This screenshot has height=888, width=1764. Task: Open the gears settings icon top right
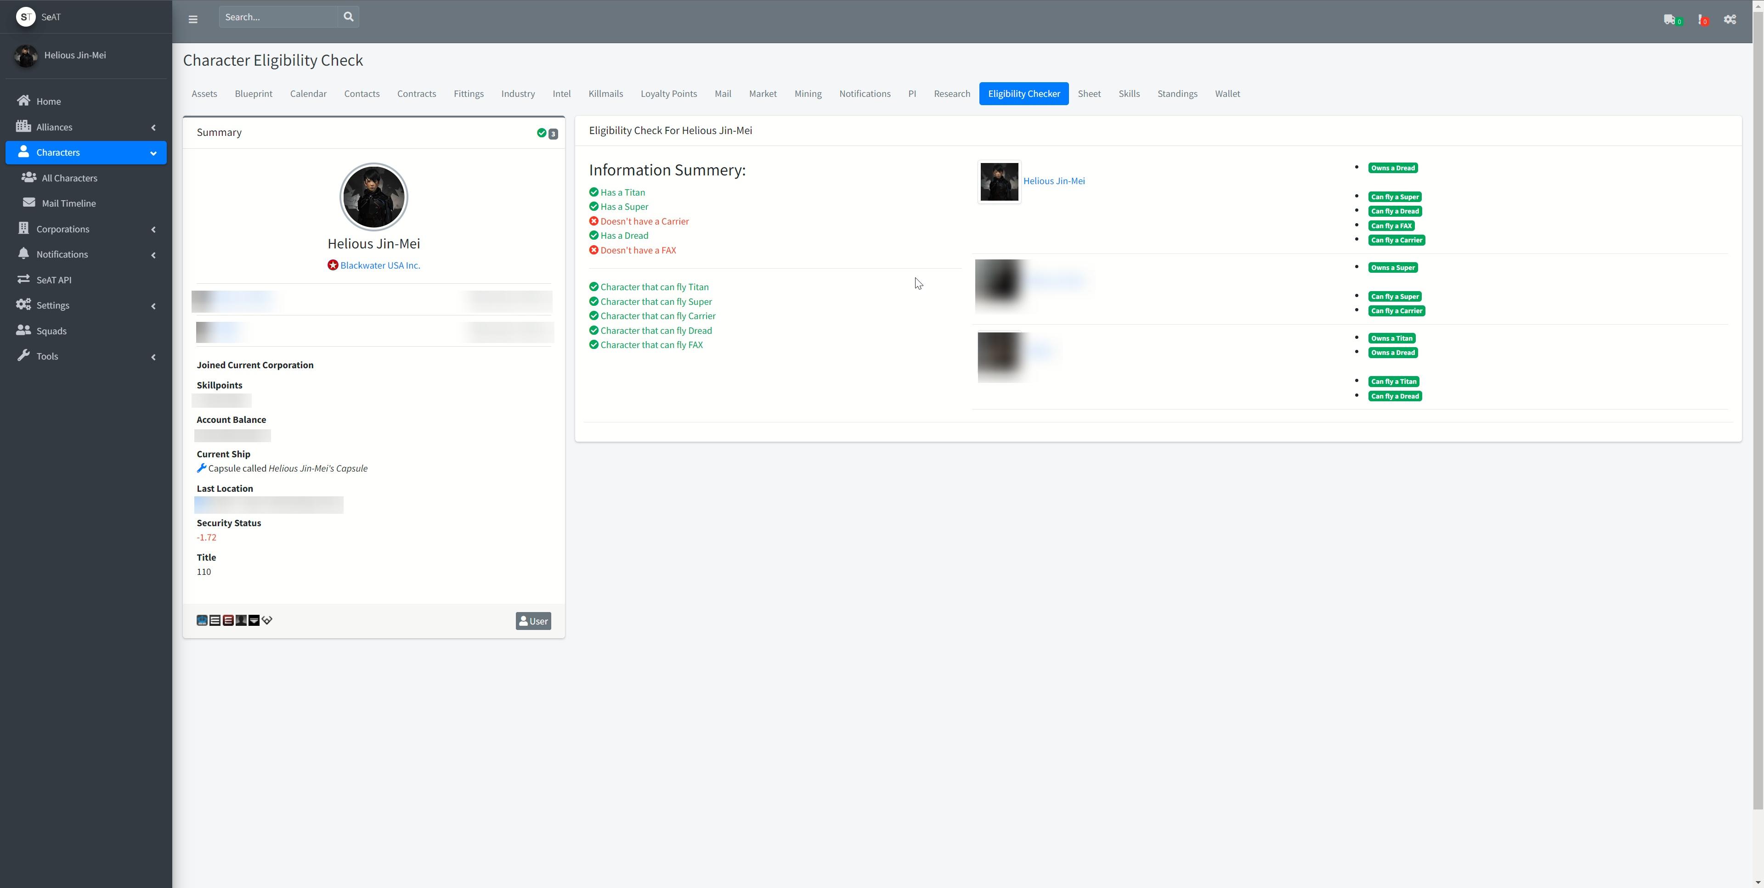pos(1730,19)
